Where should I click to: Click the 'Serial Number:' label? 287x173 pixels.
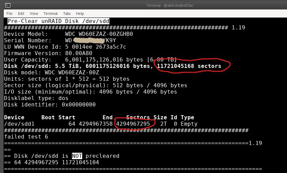point(28,41)
